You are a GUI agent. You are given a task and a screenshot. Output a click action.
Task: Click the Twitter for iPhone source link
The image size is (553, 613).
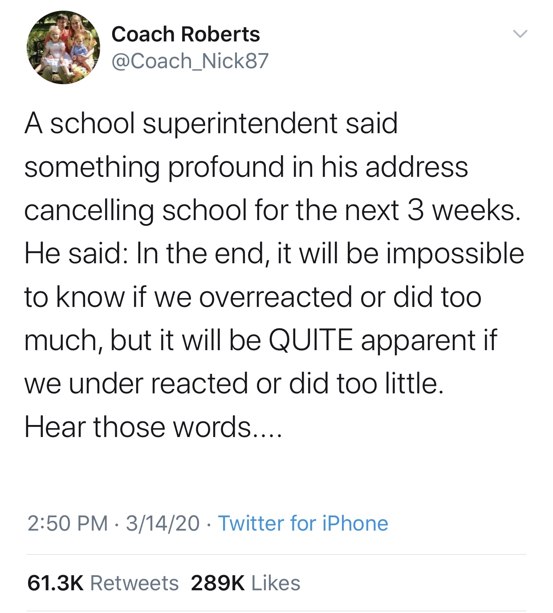[303, 523]
